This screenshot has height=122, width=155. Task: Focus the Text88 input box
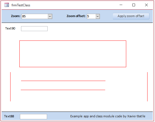[33, 116]
